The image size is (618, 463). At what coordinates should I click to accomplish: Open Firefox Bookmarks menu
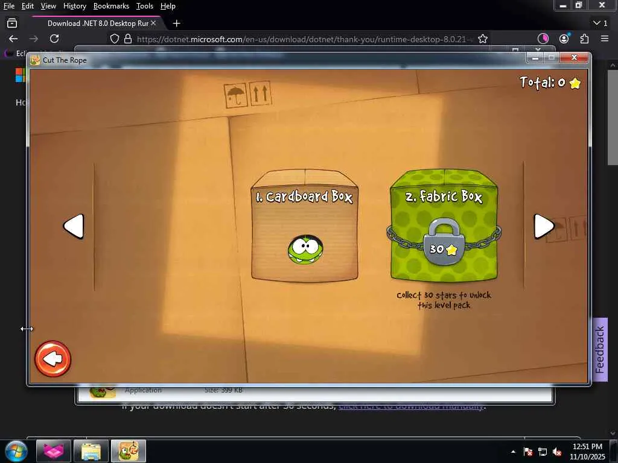point(111,6)
